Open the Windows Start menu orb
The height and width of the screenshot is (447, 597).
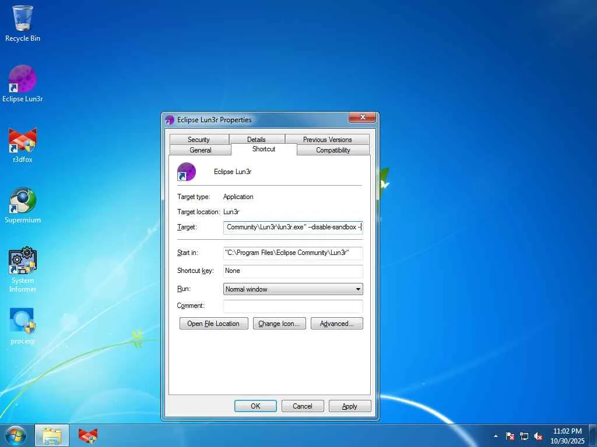(x=16, y=435)
